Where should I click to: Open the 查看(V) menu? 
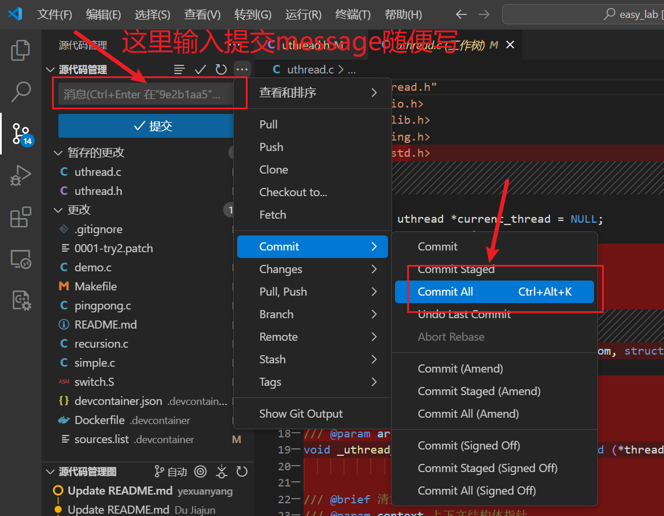click(x=202, y=14)
